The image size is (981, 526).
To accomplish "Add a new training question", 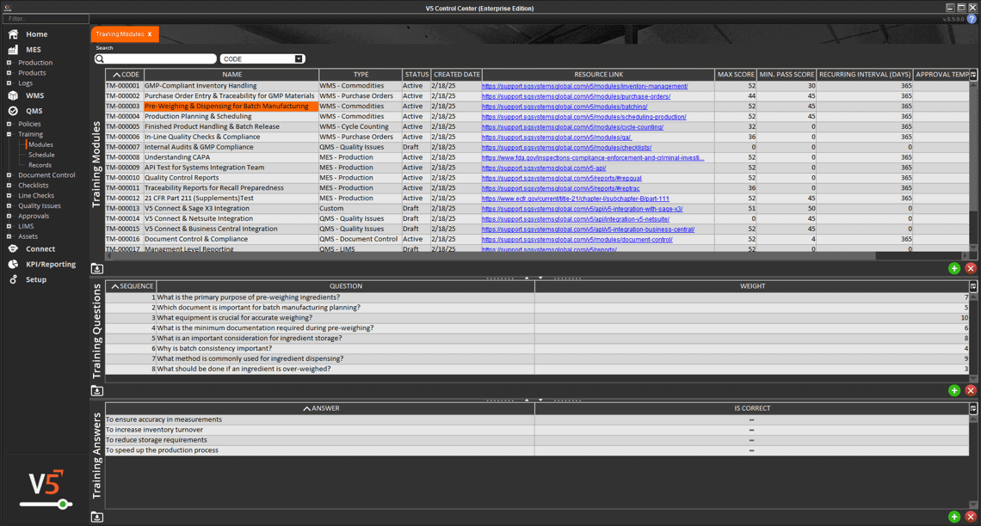I will (954, 390).
